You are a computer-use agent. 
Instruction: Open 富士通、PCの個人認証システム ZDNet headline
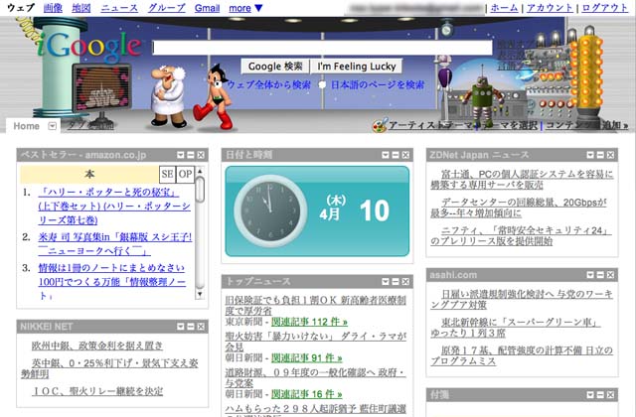(x=522, y=179)
